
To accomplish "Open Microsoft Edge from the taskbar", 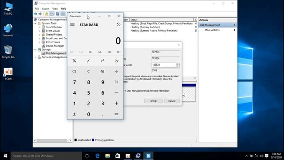I will 97,156.
